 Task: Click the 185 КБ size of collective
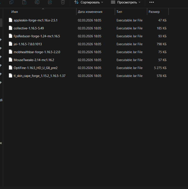[x=162, y=28]
